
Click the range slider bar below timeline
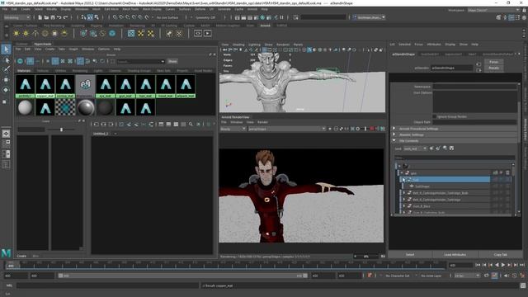pos(182,276)
